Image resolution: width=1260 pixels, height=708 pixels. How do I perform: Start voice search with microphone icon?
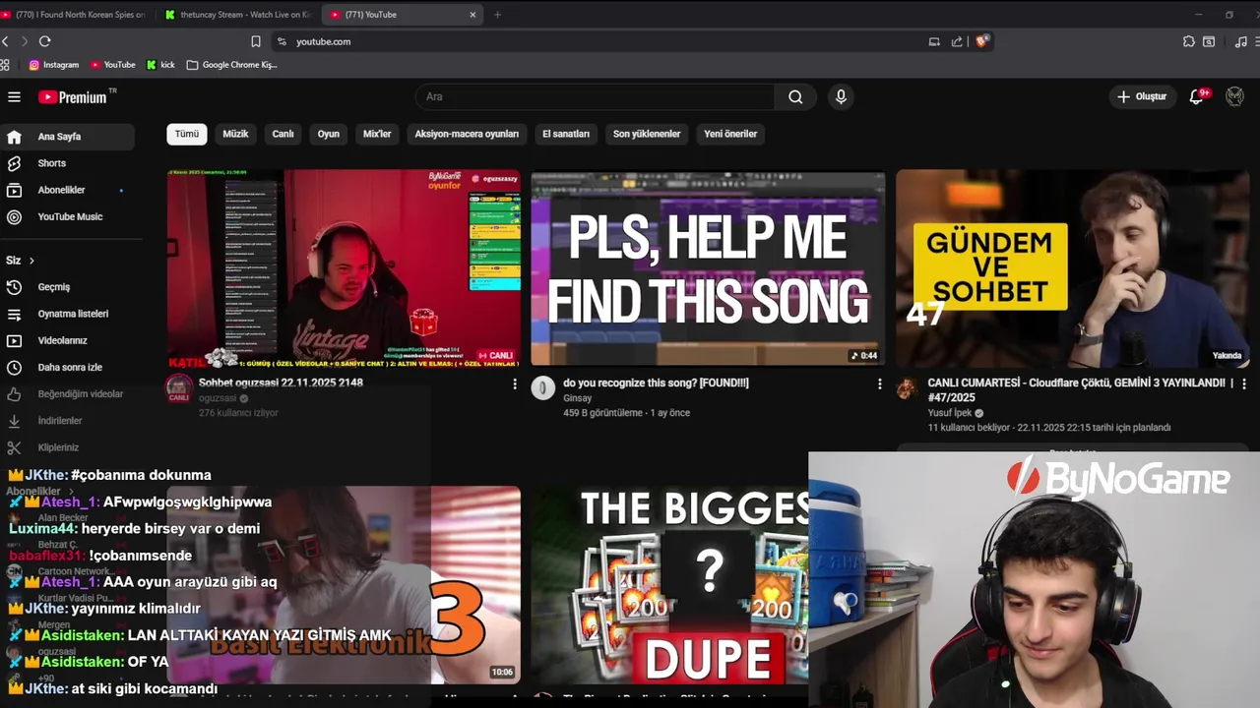pyautogui.click(x=841, y=96)
